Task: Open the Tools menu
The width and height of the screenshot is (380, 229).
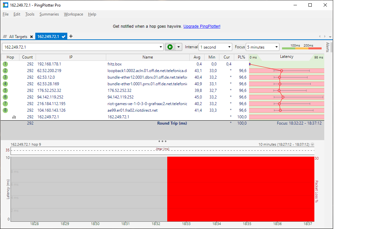Action: pos(30,14)
